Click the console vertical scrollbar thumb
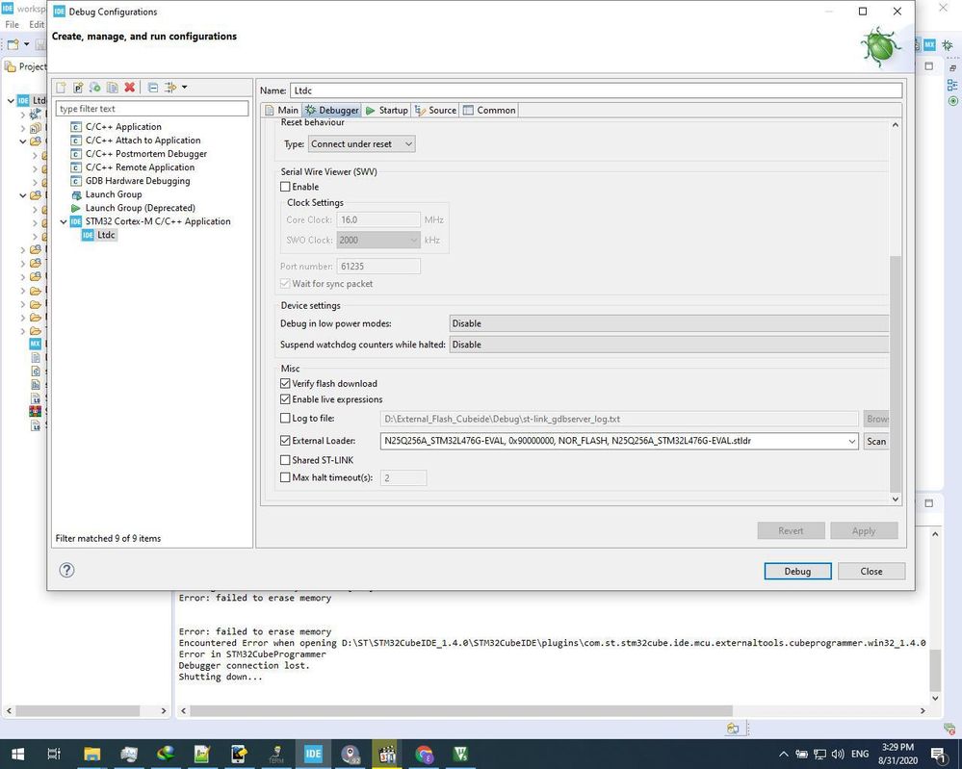The height and width of the screenshot is (769, 962). coord(935,670)
